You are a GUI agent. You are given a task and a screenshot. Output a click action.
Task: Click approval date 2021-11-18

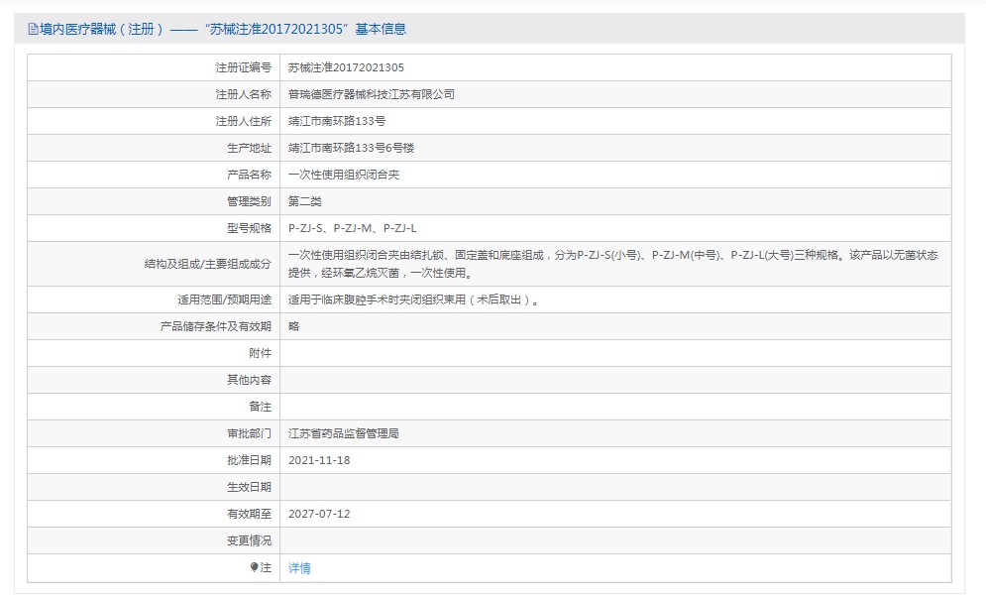tap(319, 460)
